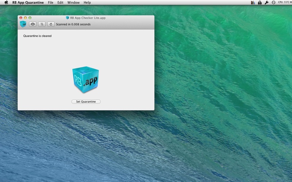Click the list view toolbar button

[x=42, y=24]
